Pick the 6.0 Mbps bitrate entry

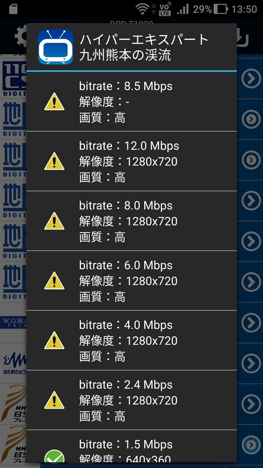click(x=131, y=281)
